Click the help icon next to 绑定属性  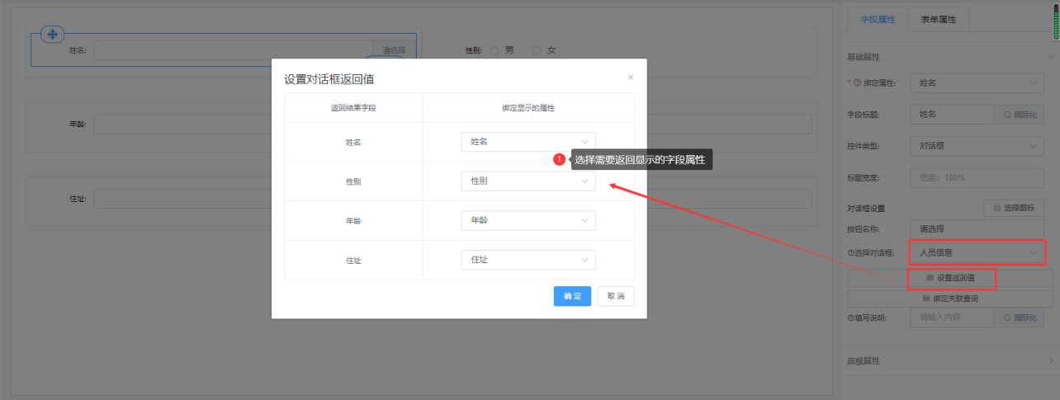[x=858, y=83]
